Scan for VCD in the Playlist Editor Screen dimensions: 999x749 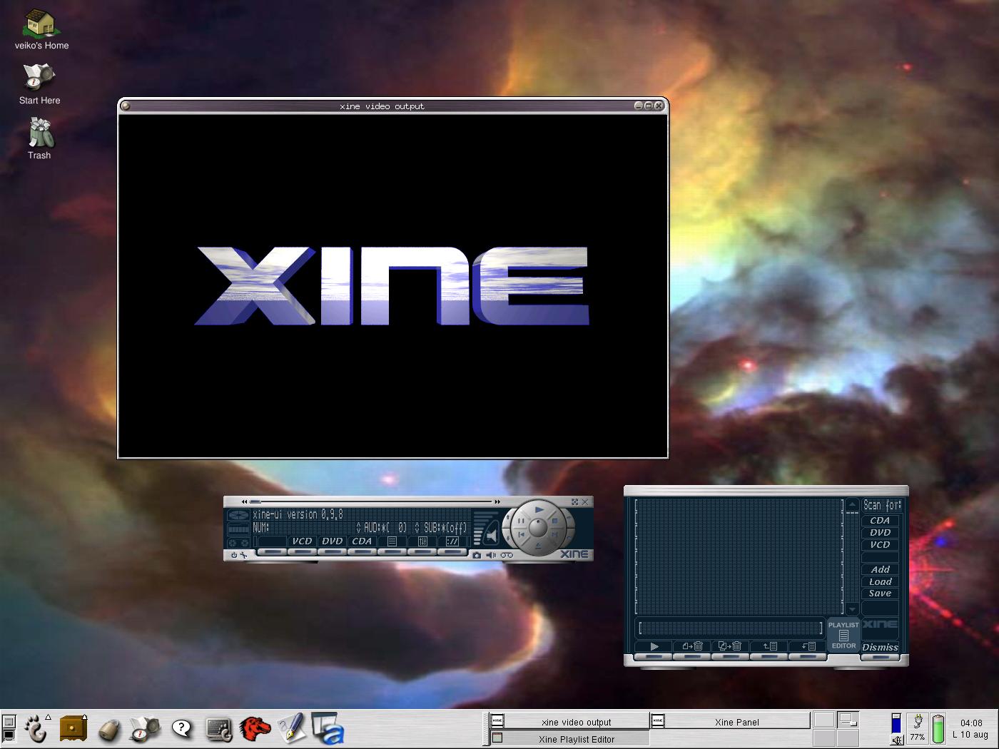tap(880, 545)
